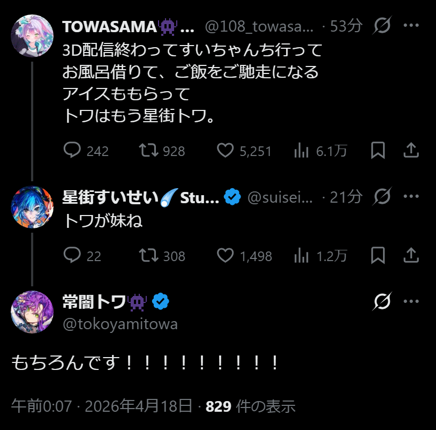This screenshot has height=430, width=436.
Task: Repost 星街すいせい's post with 308 reposts
Action: click(148, 256)
